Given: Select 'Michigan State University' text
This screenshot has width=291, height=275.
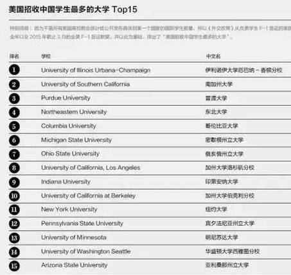Looking at the screenshot, I should 76,140.
